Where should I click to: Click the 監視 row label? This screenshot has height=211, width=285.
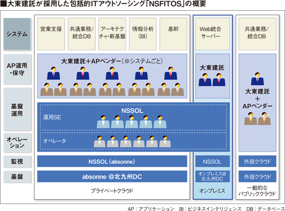coord(17,161)
